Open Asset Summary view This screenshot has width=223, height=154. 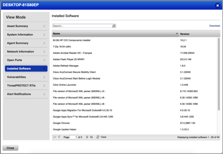(26, 26)
